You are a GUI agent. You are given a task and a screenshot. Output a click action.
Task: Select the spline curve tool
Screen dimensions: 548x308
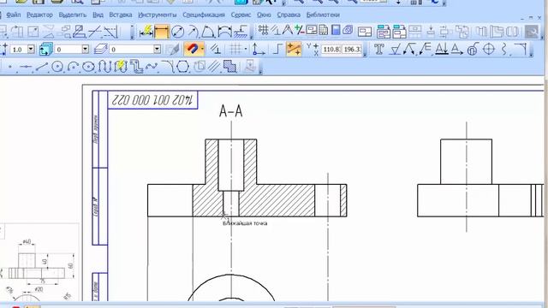[x=151, y=67]
